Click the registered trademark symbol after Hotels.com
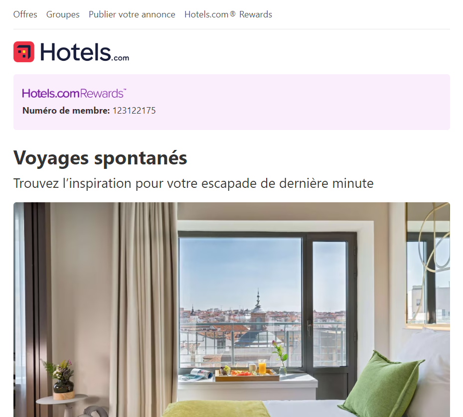 pyautogui.click(x=233, y=13)
